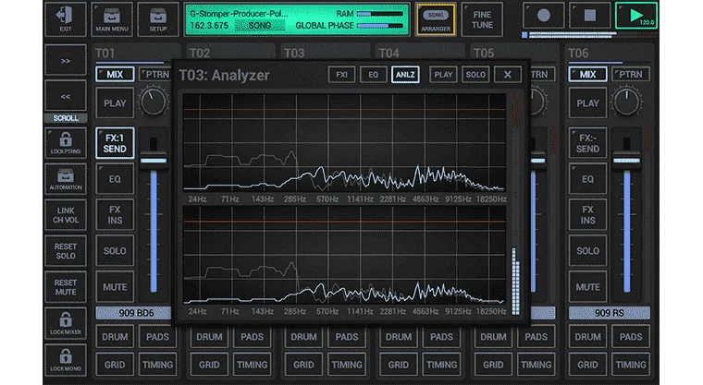Open the DRUM view under track T02
This screenshot has width=703, height=385.
209,337
